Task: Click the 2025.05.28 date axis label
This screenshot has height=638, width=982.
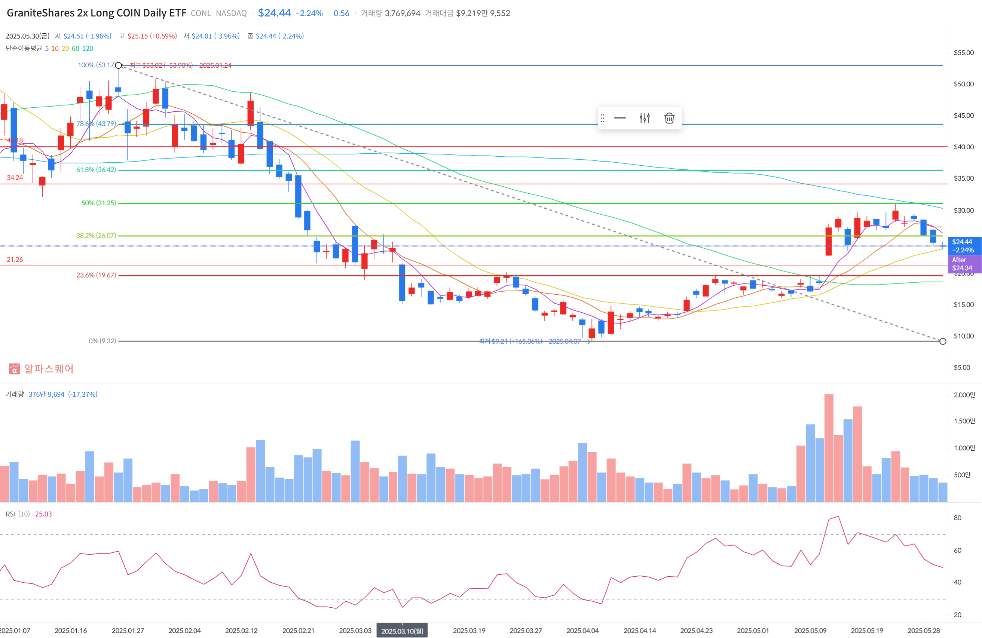Action: [923, 631]
